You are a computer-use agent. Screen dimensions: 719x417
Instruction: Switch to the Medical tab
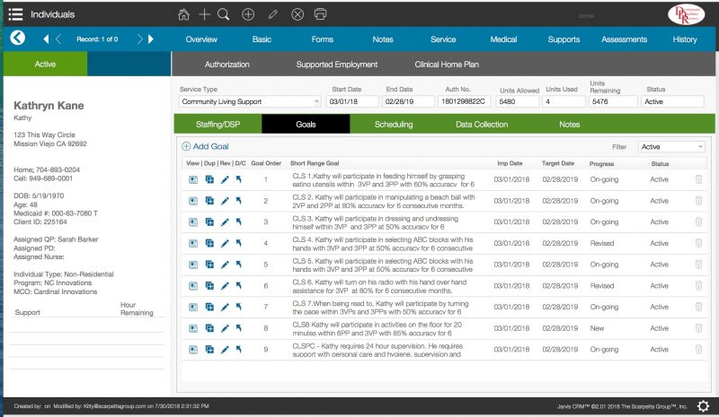pos(503,39)
